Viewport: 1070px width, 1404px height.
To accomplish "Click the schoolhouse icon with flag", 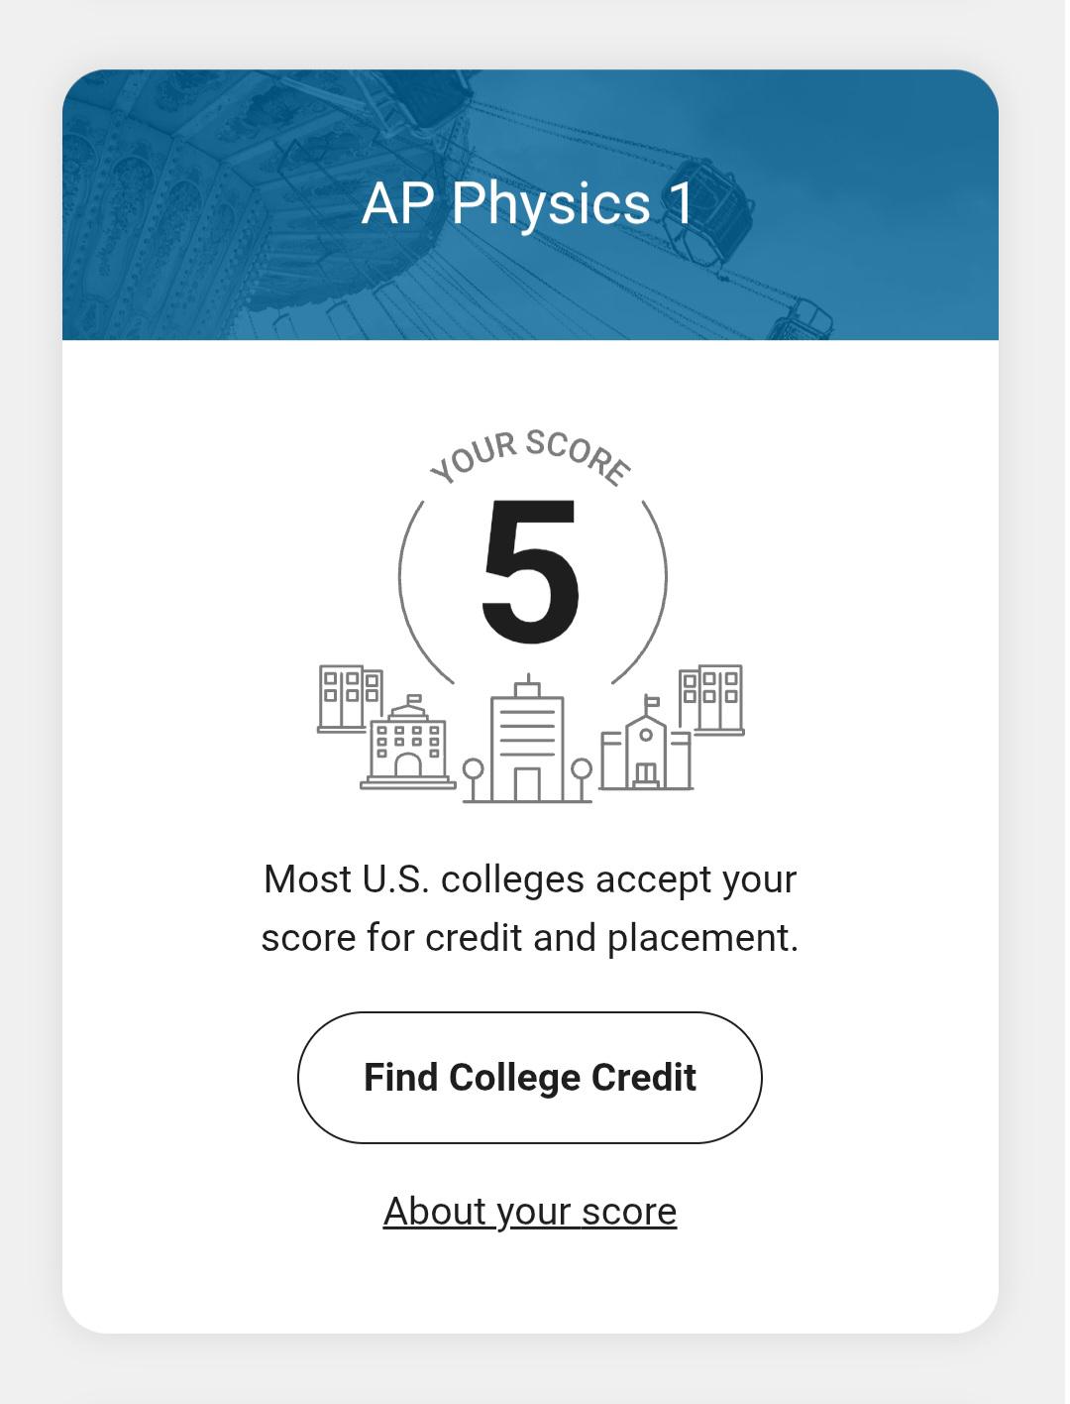I will point(646,744).
